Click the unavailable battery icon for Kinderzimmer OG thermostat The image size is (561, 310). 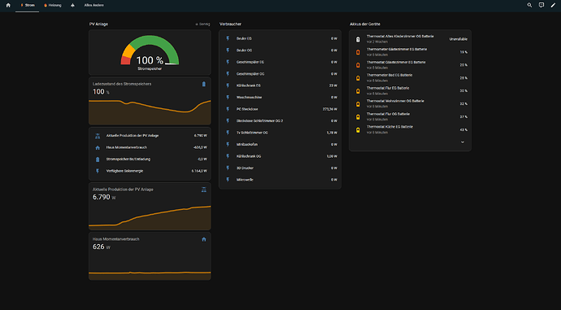(x=358, y=39)
